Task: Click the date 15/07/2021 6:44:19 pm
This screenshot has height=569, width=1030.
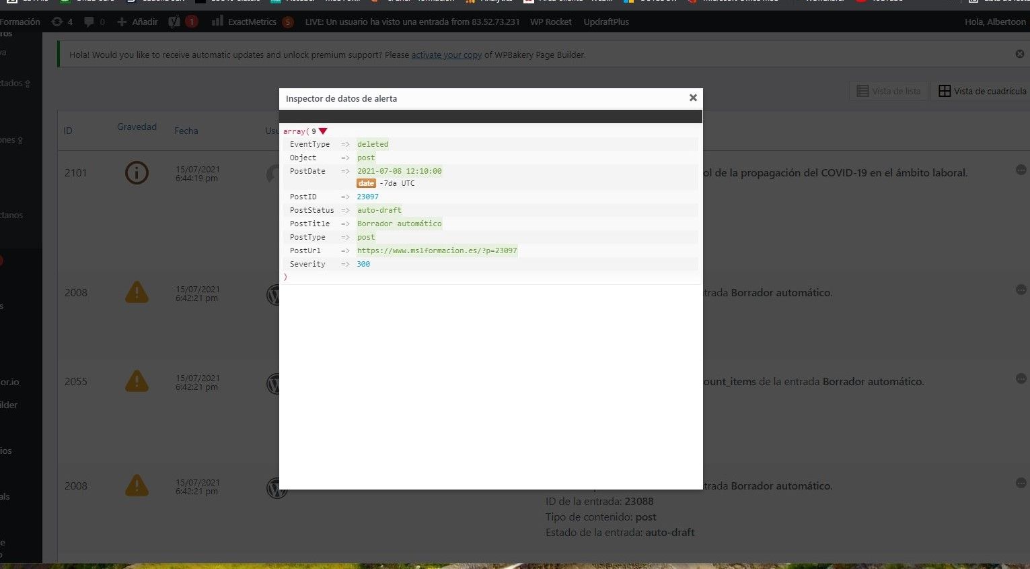Action: click(x=198, y=174)
